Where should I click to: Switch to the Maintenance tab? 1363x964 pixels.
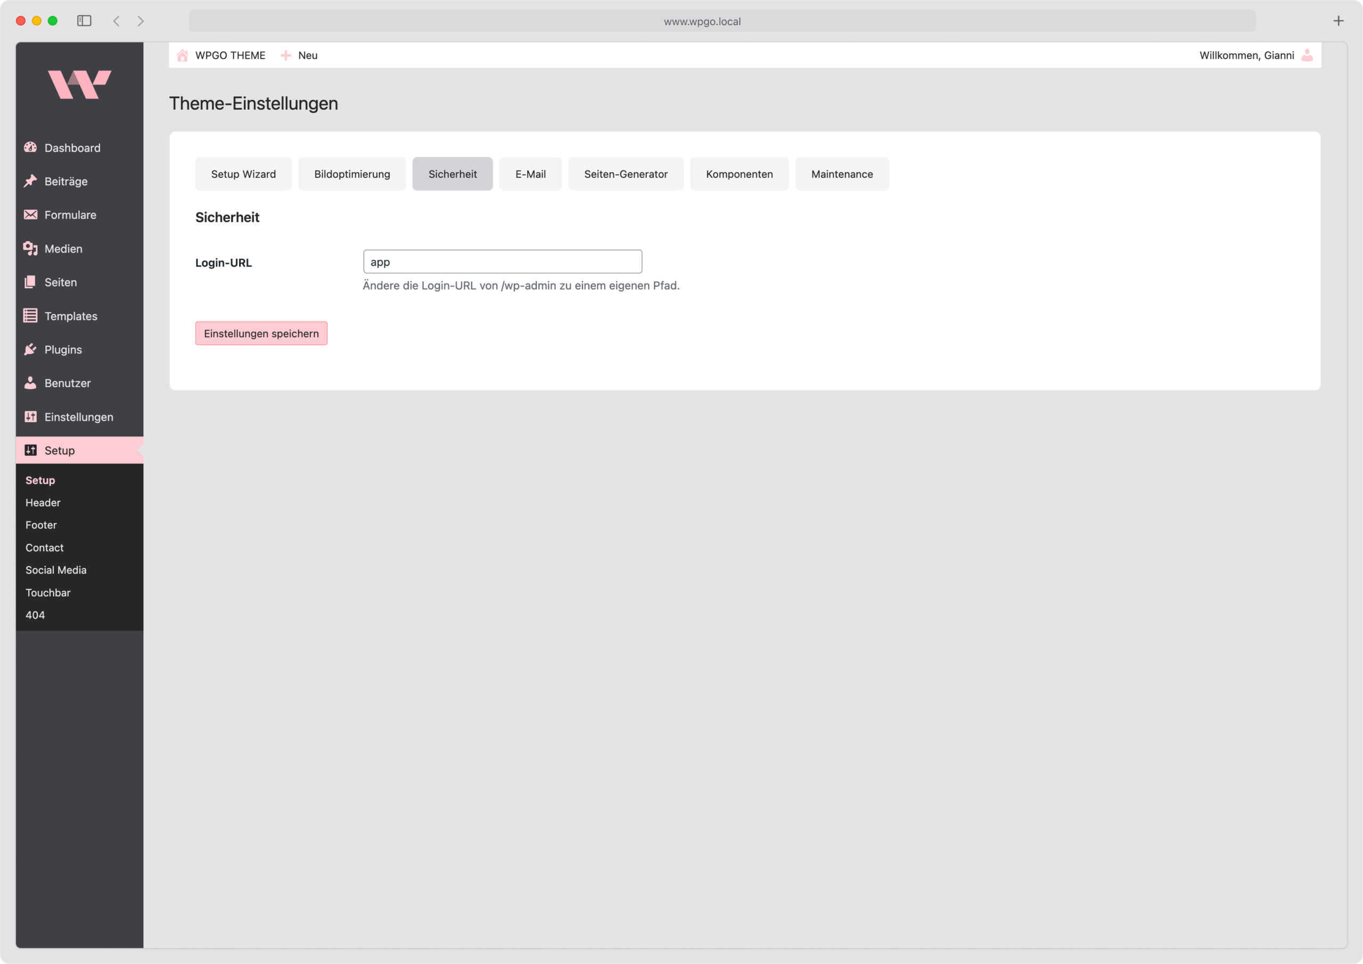(x=842, y=174)
